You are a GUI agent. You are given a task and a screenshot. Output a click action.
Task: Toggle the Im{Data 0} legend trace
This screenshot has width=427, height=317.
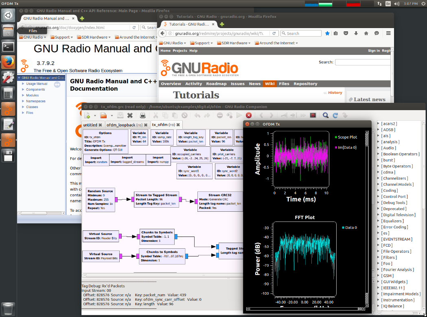pyautogui.click(x=346, y=148)
